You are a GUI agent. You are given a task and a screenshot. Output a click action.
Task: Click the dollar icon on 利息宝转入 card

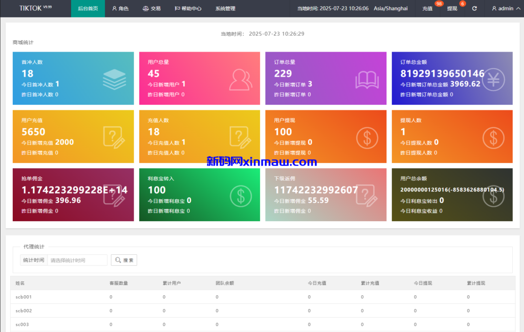tap(241, 196)
